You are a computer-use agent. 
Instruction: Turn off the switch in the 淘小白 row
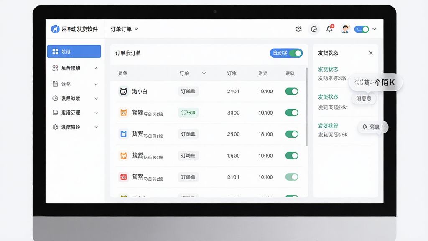click(291, 91)
